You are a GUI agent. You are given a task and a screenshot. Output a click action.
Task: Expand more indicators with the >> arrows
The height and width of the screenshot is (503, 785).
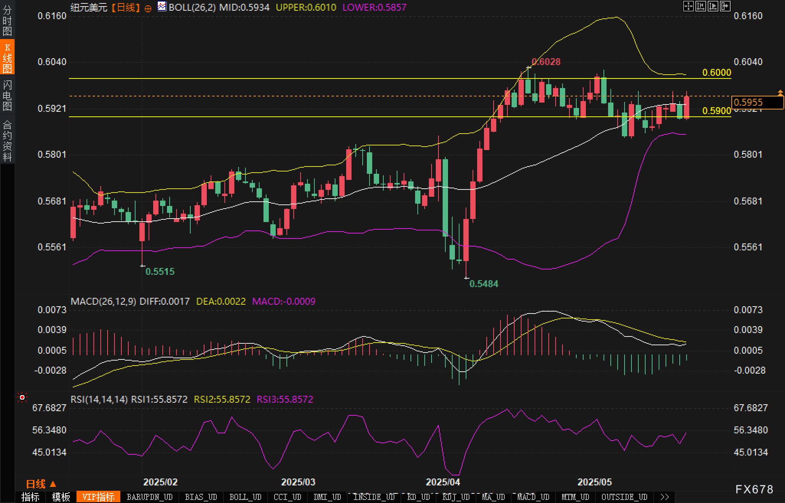pyautogui.click(x=664, y=497)
